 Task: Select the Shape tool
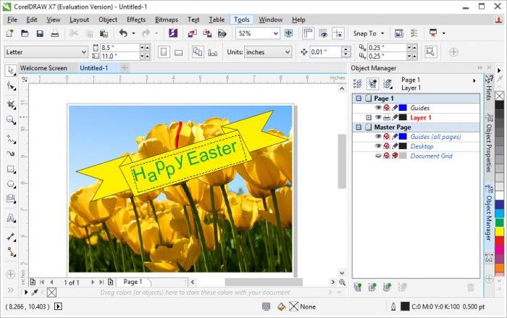pos(11,87)
